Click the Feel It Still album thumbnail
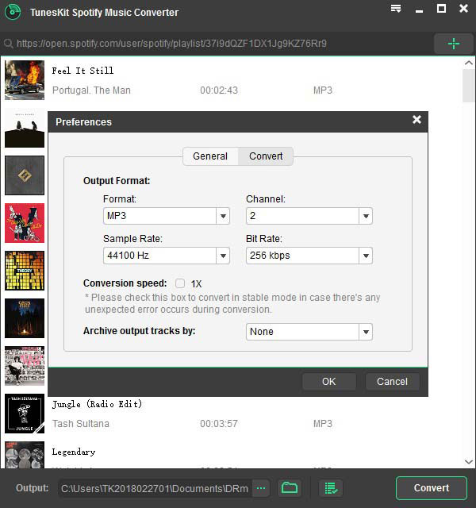The image size is (476, 508). pyautogui.click(x=25, y=79)
